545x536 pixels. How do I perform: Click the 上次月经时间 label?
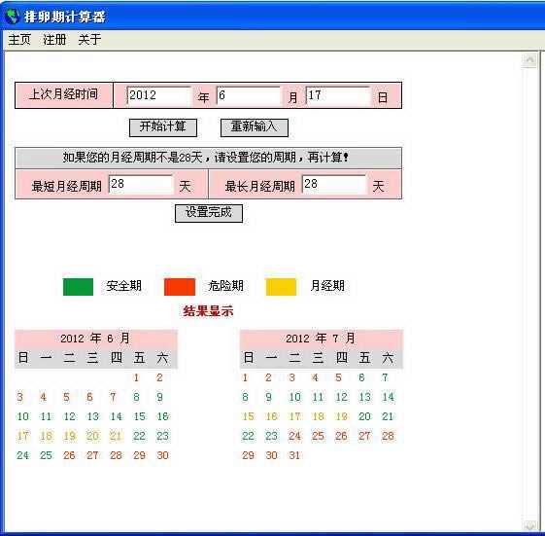coord(63,94)
